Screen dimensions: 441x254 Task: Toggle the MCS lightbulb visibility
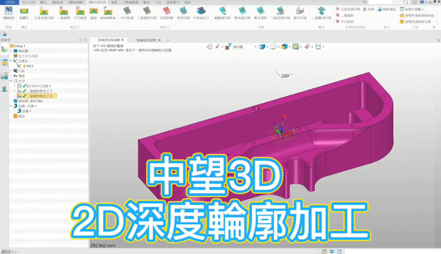click(24, 66)
